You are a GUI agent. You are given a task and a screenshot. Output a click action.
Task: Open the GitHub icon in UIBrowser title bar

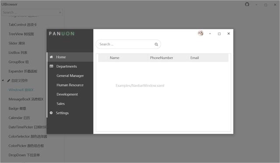coord(247,4)
